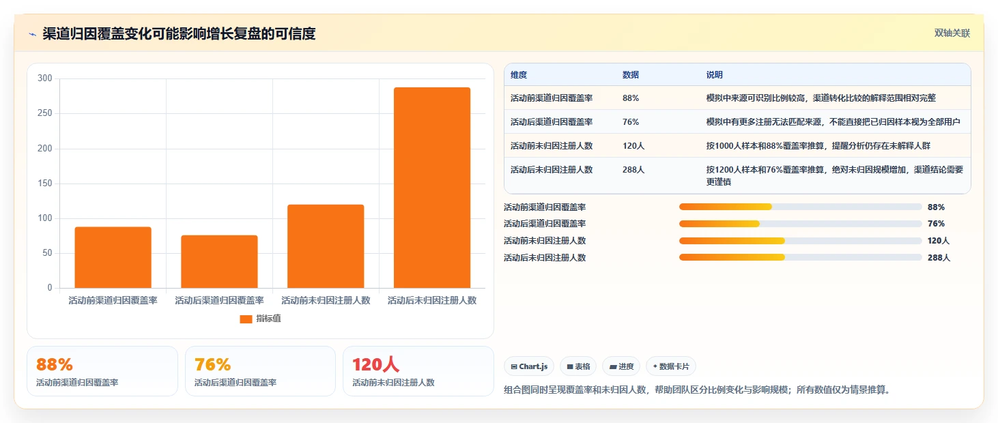Image resolution: width=998 pixels, height=423 pixels.
Task: Click the 活动前渠道归因覆盖率 bar in chart
Action: (113, 257)
